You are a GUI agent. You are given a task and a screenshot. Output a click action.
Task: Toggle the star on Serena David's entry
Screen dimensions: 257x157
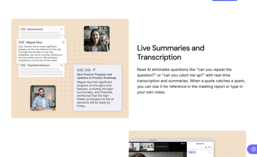pos(61,29)
